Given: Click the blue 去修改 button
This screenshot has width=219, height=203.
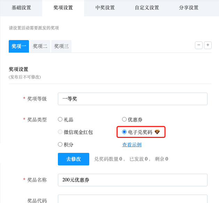Looking at the screenshot, I should click(74, 159).
